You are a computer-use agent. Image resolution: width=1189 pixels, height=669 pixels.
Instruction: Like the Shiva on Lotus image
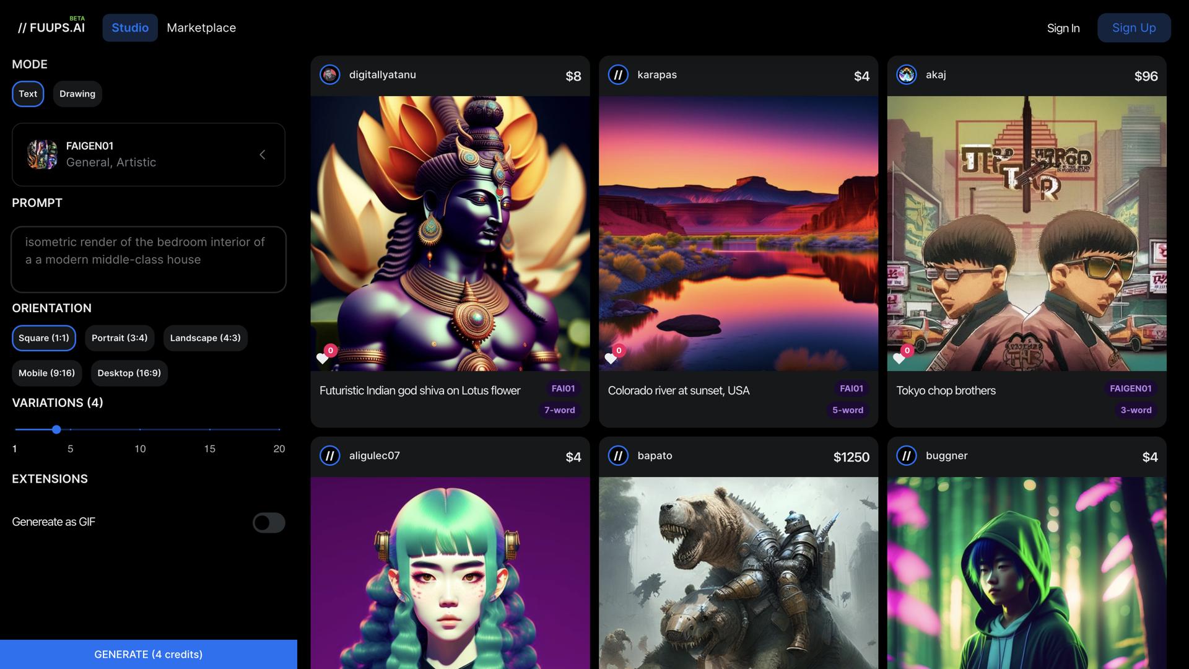point(323,358)
